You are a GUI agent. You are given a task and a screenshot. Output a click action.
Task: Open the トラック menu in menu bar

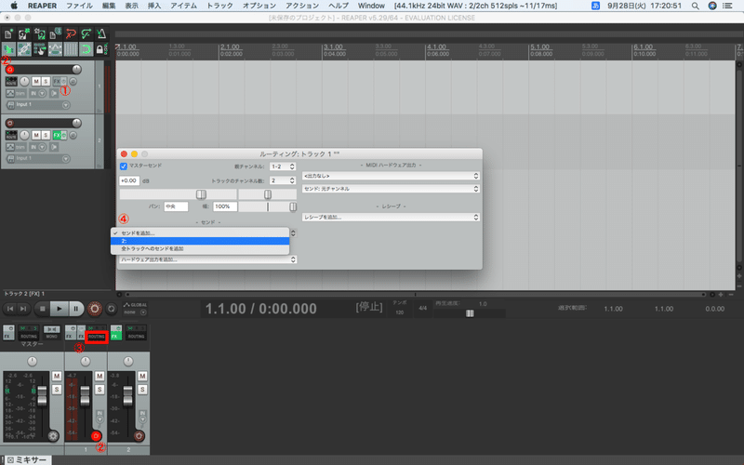[219, 6]
